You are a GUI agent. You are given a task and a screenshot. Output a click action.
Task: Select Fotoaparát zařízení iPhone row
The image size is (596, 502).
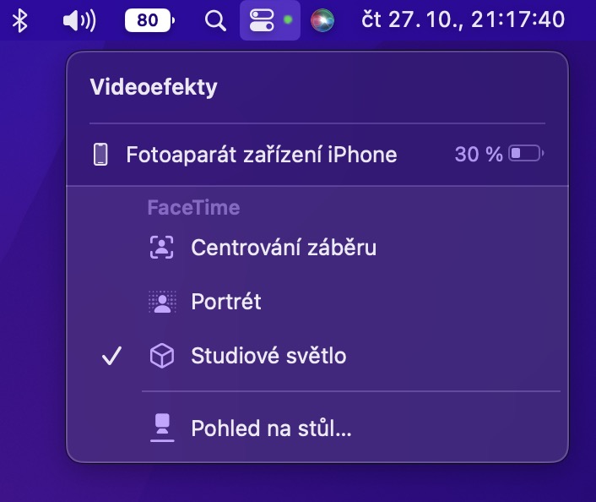coord(262,155)
